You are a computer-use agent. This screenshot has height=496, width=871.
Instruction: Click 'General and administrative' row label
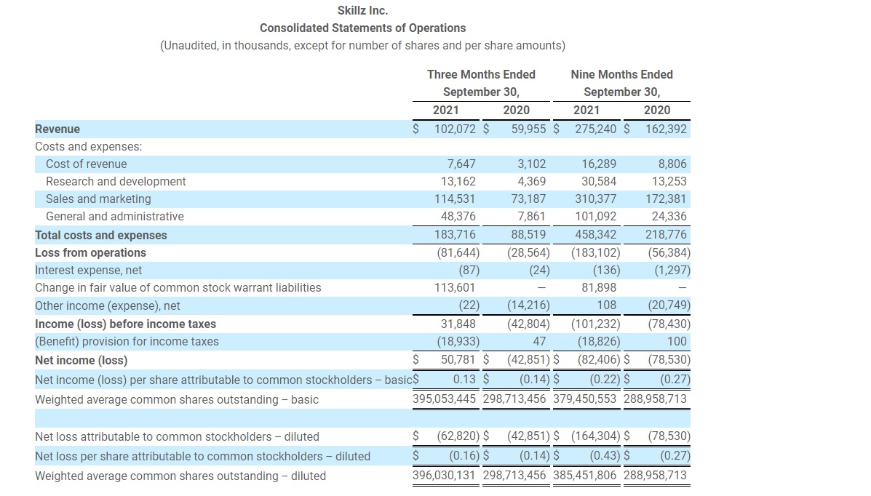pos(114,217)
